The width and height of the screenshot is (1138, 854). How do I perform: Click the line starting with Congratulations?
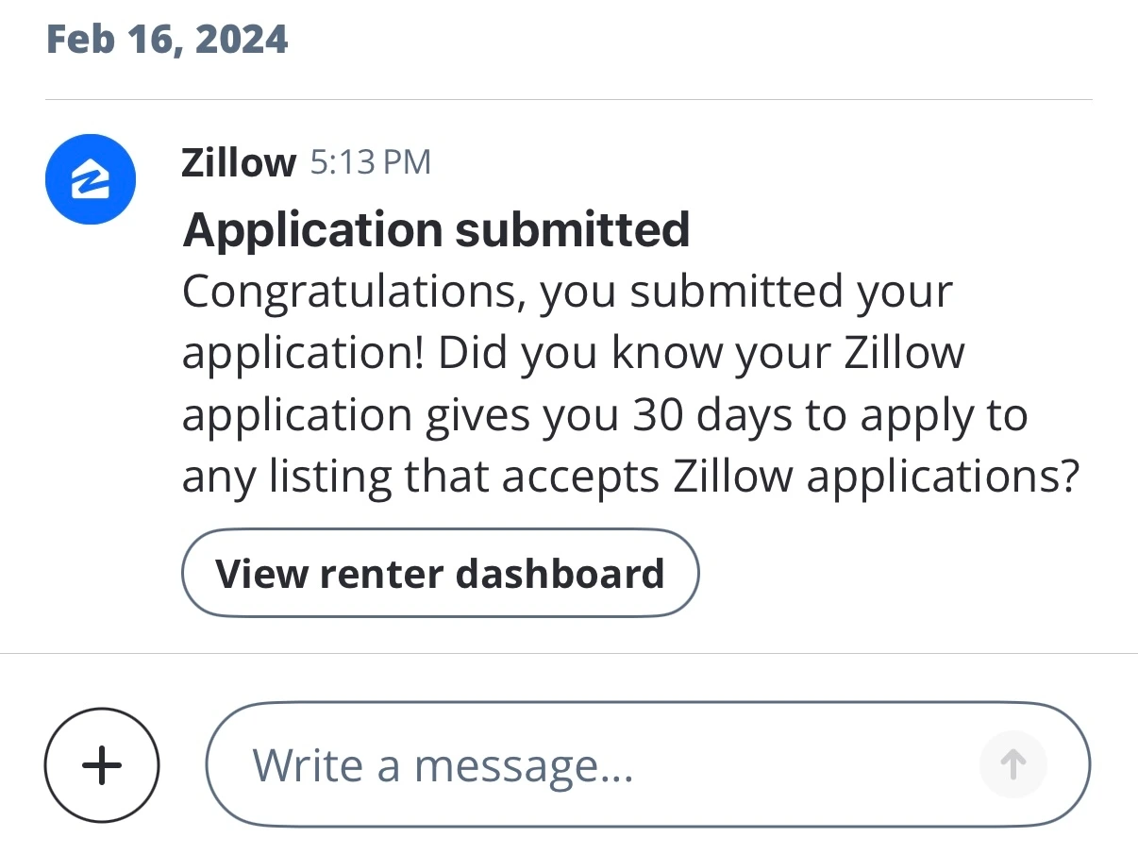click(567, 292)
